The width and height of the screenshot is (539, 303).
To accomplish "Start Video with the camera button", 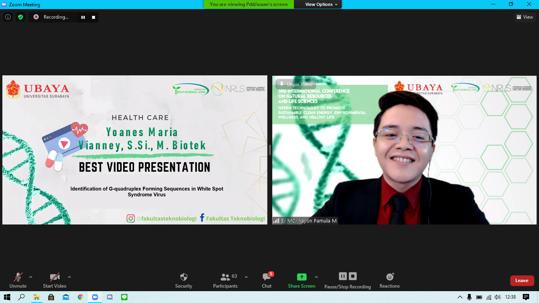I will tap(54, 280).
